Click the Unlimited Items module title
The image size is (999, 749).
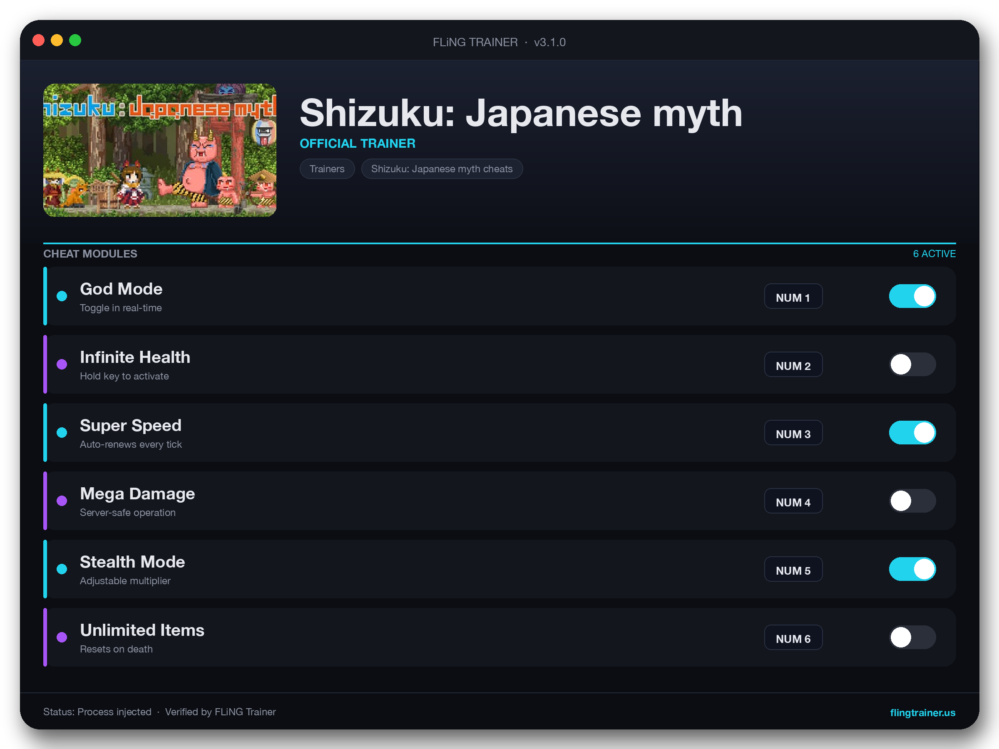[x=142, y=630]
